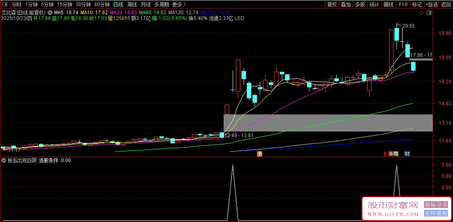Select the 60分钟 period
453x222 pixels.
click(102, 5)
